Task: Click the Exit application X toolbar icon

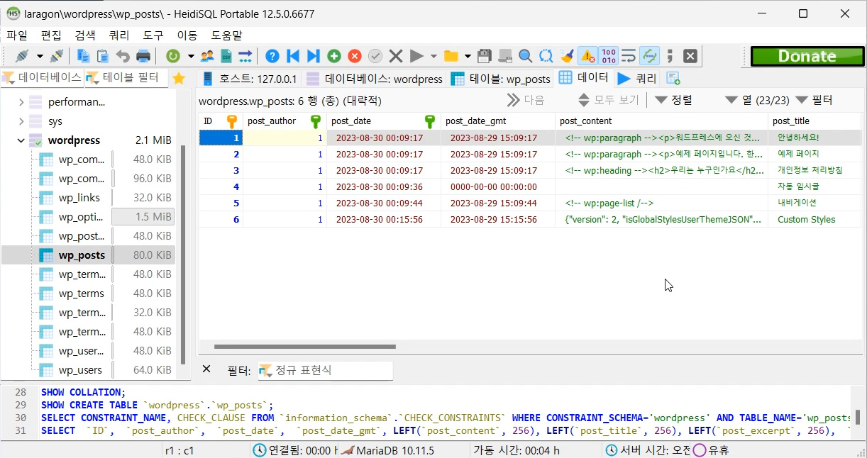Action: click(x=690, y=56)
